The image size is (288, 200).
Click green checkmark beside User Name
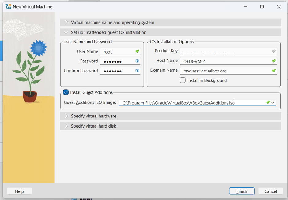[x=137, y=51]
